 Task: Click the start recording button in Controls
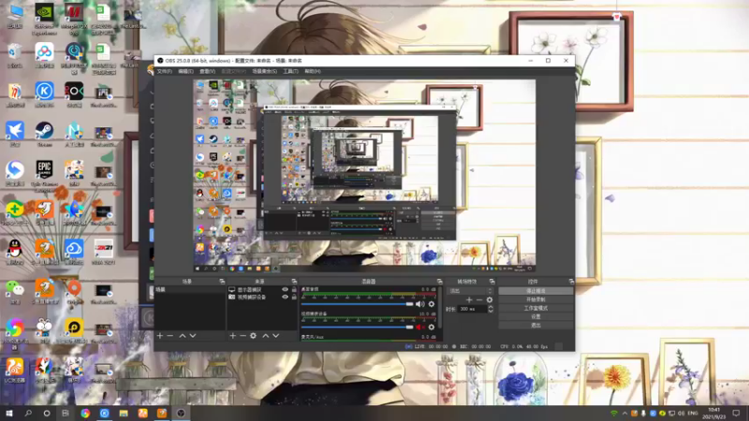(536, 299)
